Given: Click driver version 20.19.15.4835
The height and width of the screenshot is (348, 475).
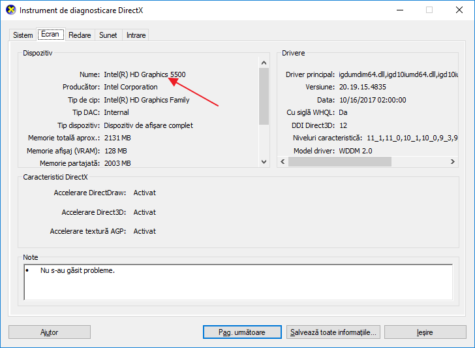Looking at the screenshot, I should pos(363,87).
